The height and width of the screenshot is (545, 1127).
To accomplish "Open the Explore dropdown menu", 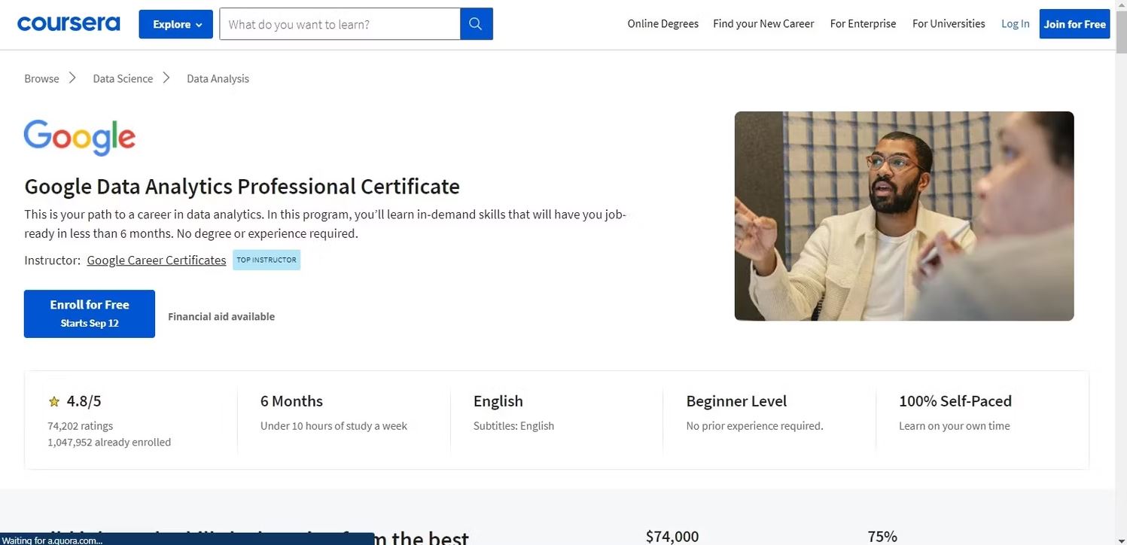I will click(176, 24).
